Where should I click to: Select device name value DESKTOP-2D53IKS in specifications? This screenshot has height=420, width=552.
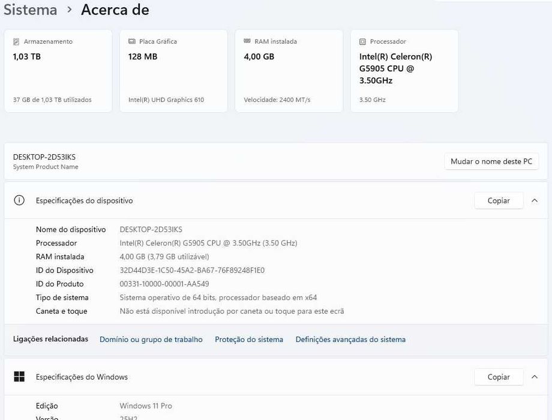pyautogui.click(x=151, y=230)
